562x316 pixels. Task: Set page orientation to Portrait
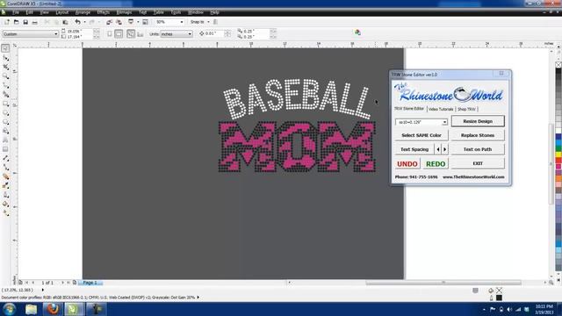[109, 33]
